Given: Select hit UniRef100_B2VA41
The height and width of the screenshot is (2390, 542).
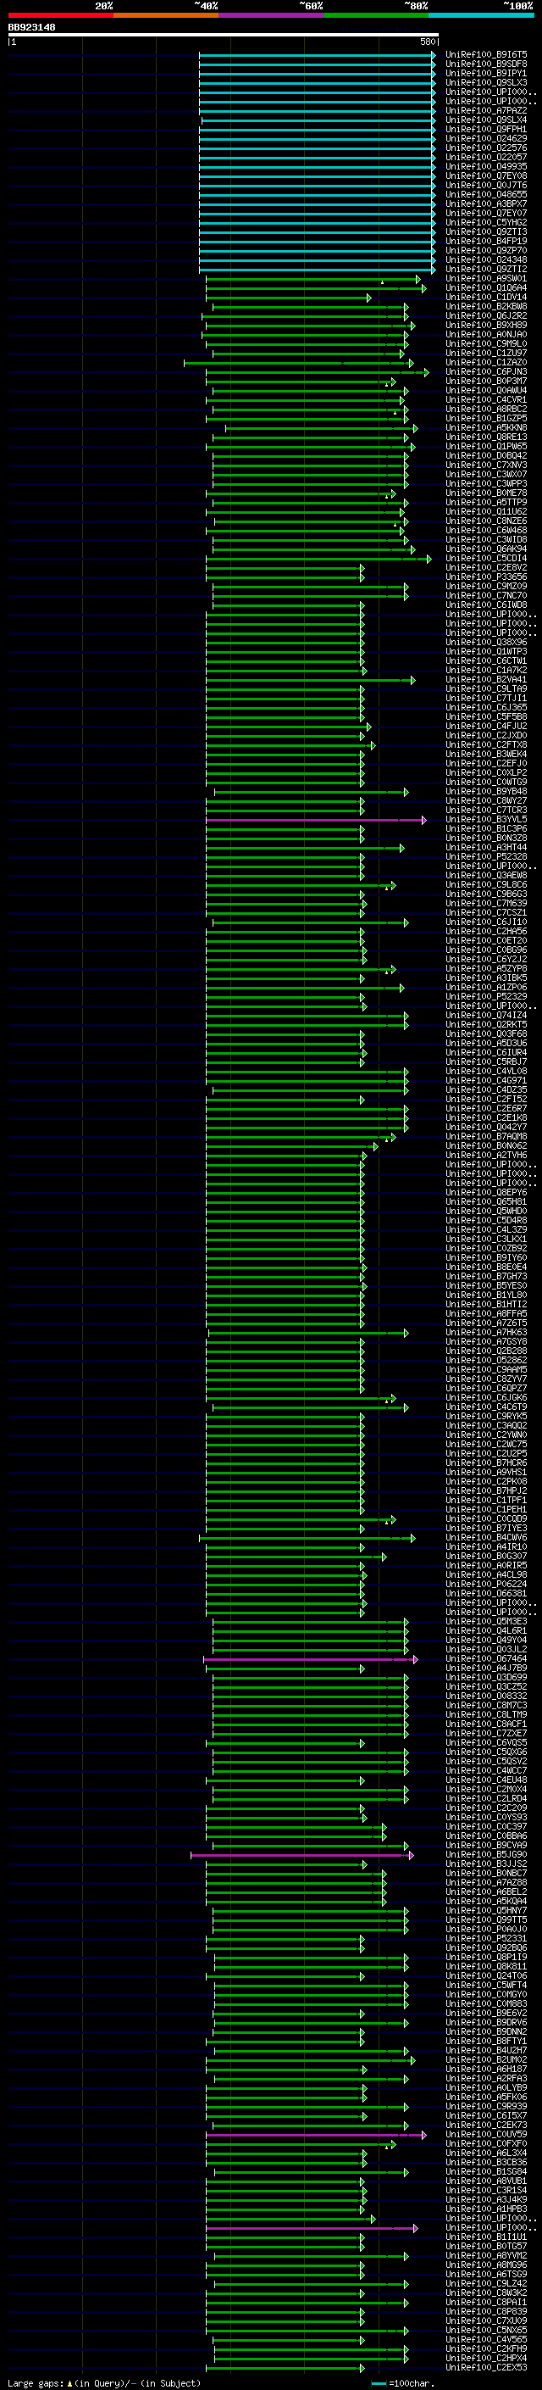Looking at the screenshot, I should pyautogui.click(x=486, y=680).
